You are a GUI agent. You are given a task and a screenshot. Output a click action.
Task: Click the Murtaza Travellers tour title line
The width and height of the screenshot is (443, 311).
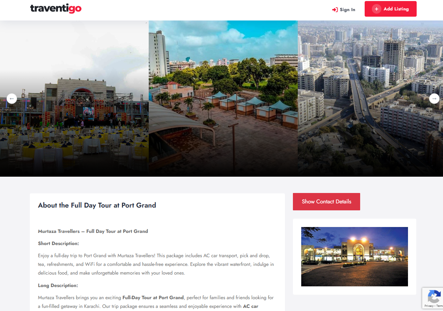93,231
